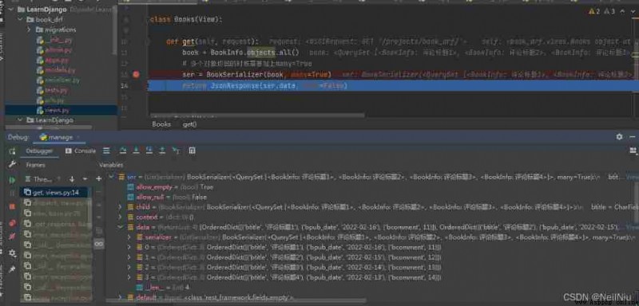Select allow_empty variable row
The width and height of the screenshot is (639, 306).
click(170, 187)
